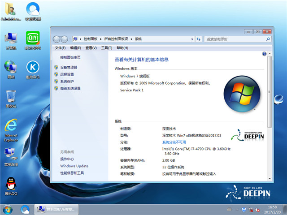
Task: Open the 文件(F) menu
Action: [x=60, y=48]
